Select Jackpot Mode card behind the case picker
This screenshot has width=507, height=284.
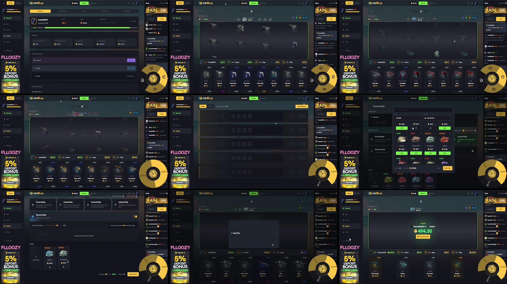465,139
